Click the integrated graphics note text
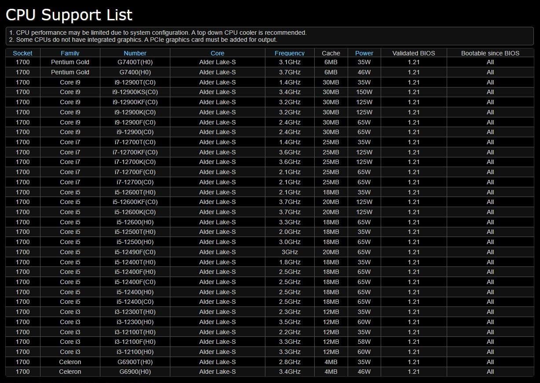Image resolution: width=540 pixels, height=383 pixels. (143, 40)
